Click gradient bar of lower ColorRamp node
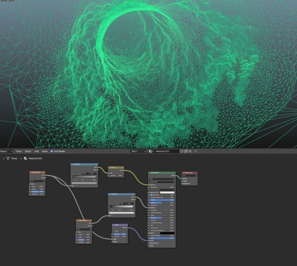The height and width of the screenshot is (266, 297). click(122, 207)
